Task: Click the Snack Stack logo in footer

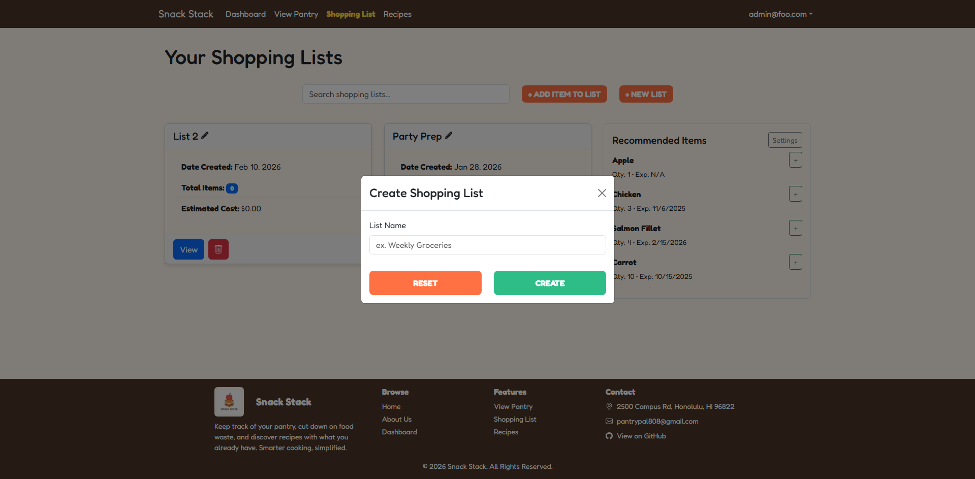Action: coord(229,401)
